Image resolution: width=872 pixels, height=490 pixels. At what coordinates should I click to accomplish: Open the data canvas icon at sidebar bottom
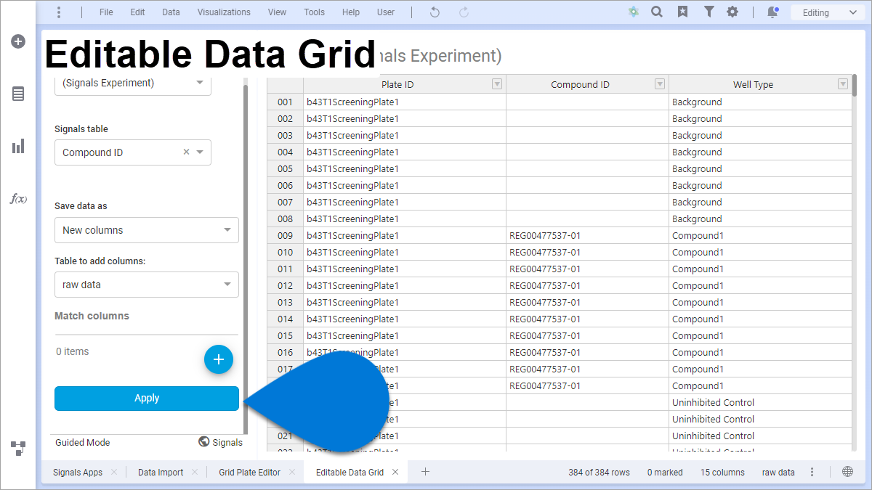tap(18, 448)
